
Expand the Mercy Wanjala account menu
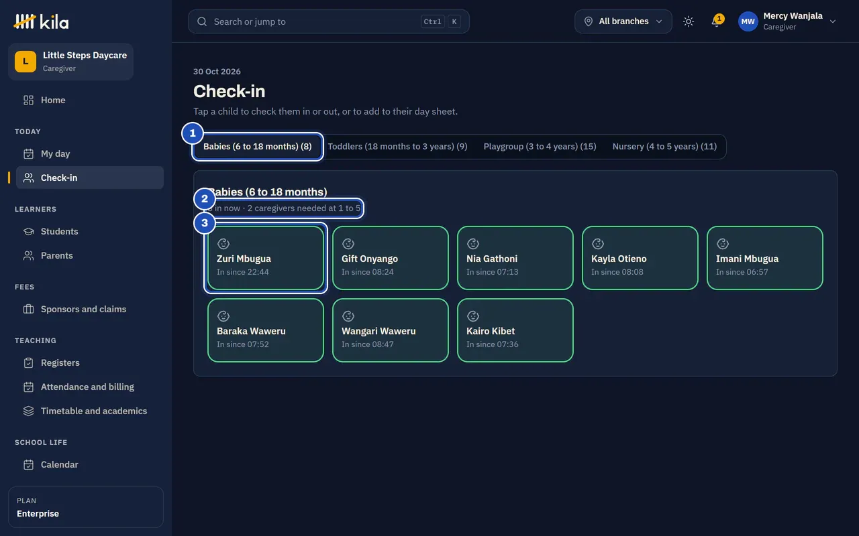788,21
